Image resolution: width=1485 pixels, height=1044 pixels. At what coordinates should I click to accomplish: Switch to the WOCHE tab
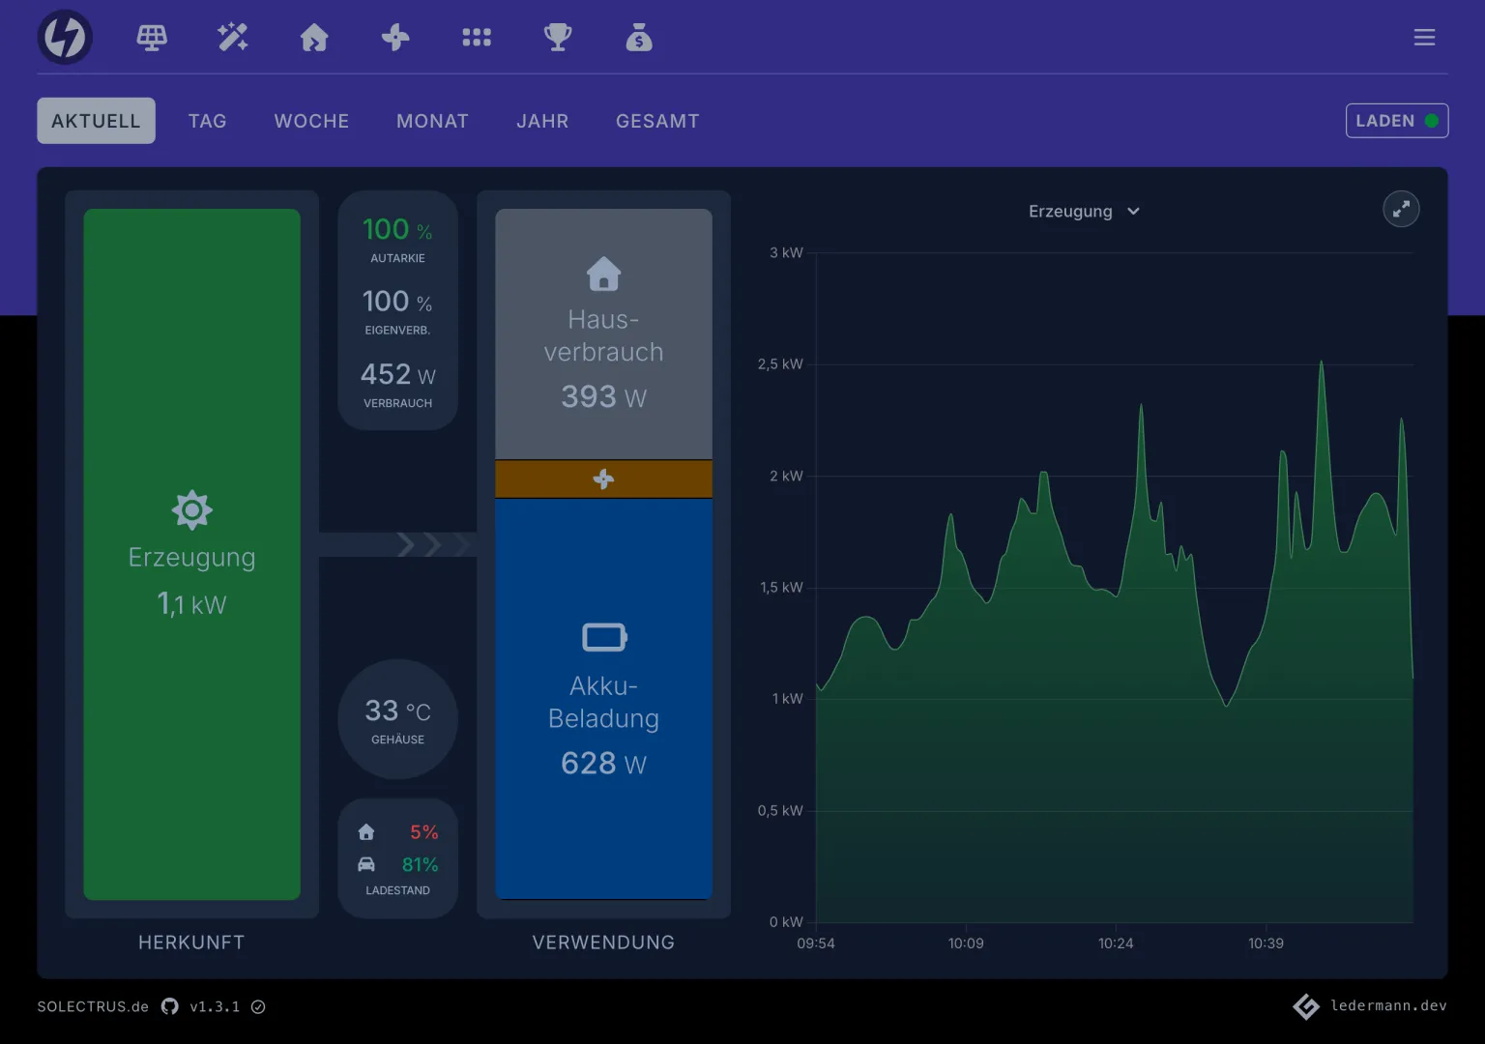pyautogui.click(x=311, y=121)
